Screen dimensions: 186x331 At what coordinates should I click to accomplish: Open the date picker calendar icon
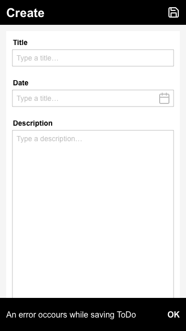pos(164,98)
